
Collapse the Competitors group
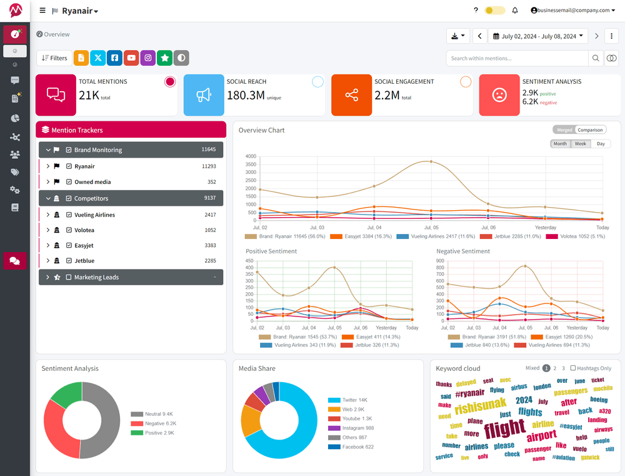(48, 198)
